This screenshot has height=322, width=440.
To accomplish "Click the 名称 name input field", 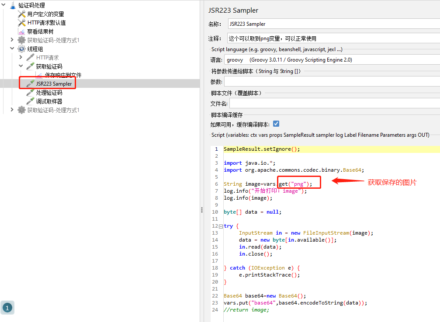I will pyautogui.click(x=334, y=24).
